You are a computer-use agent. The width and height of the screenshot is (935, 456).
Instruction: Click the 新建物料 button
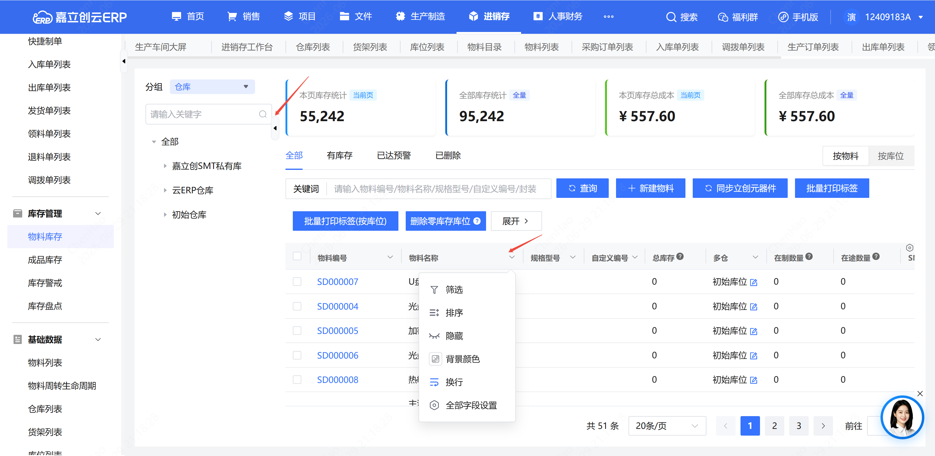650,188
